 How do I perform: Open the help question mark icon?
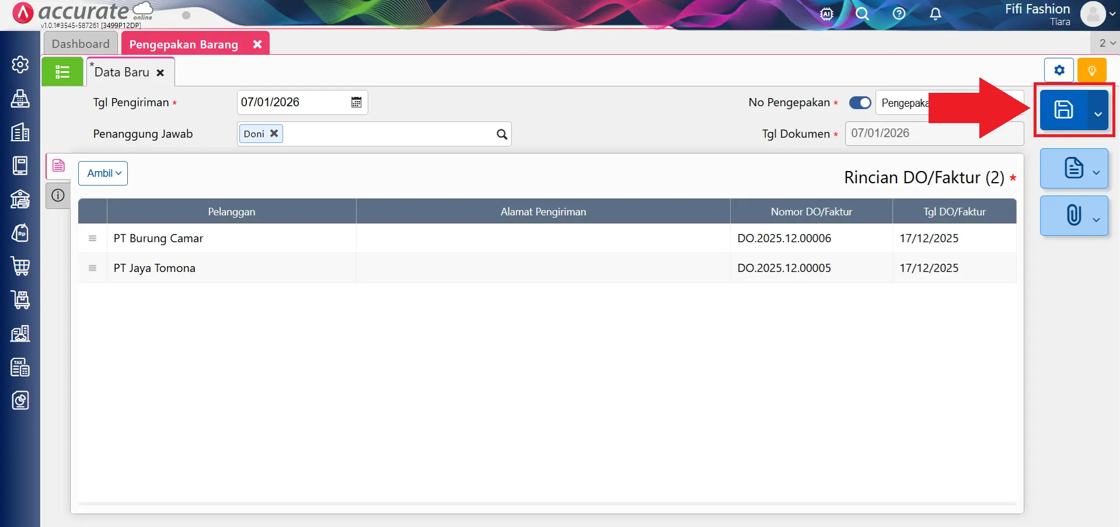[899, 13]
